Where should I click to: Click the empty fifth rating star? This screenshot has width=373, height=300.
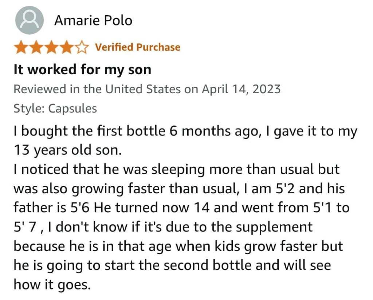[x=82, y=47]
